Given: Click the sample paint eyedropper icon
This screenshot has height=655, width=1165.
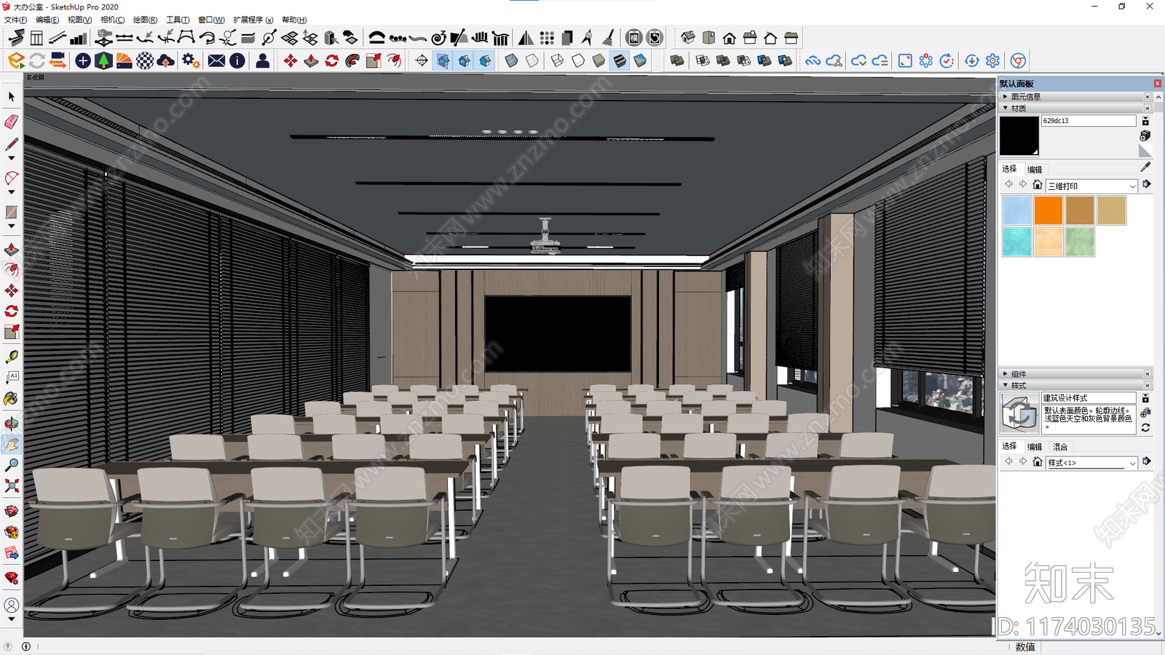Looking at the screenshot, I should pyautogui.click(x=1145, y=167).
